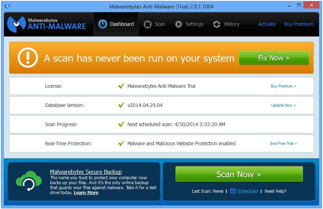Click the Malwarebytes logo in the header

(46, 24)
